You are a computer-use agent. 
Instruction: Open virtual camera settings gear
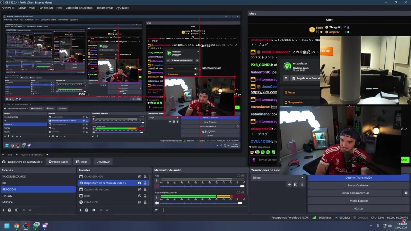tap(406, 193)
